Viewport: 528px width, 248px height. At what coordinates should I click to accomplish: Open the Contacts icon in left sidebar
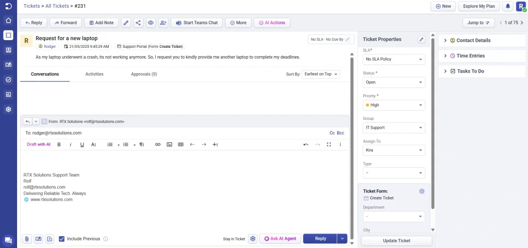[8, 50]
